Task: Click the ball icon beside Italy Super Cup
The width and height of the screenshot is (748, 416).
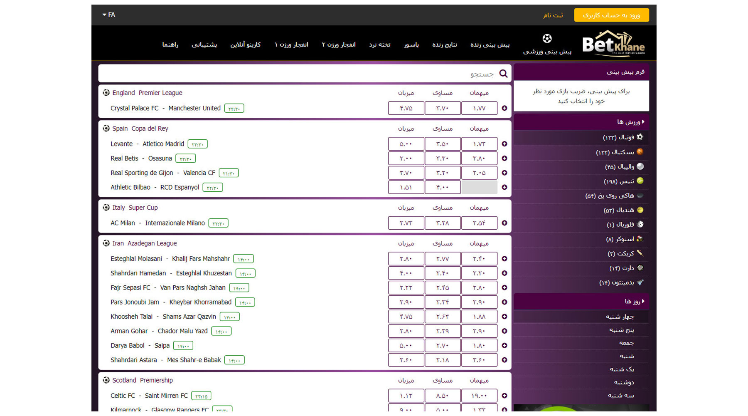Action: (x=106, y=208)
